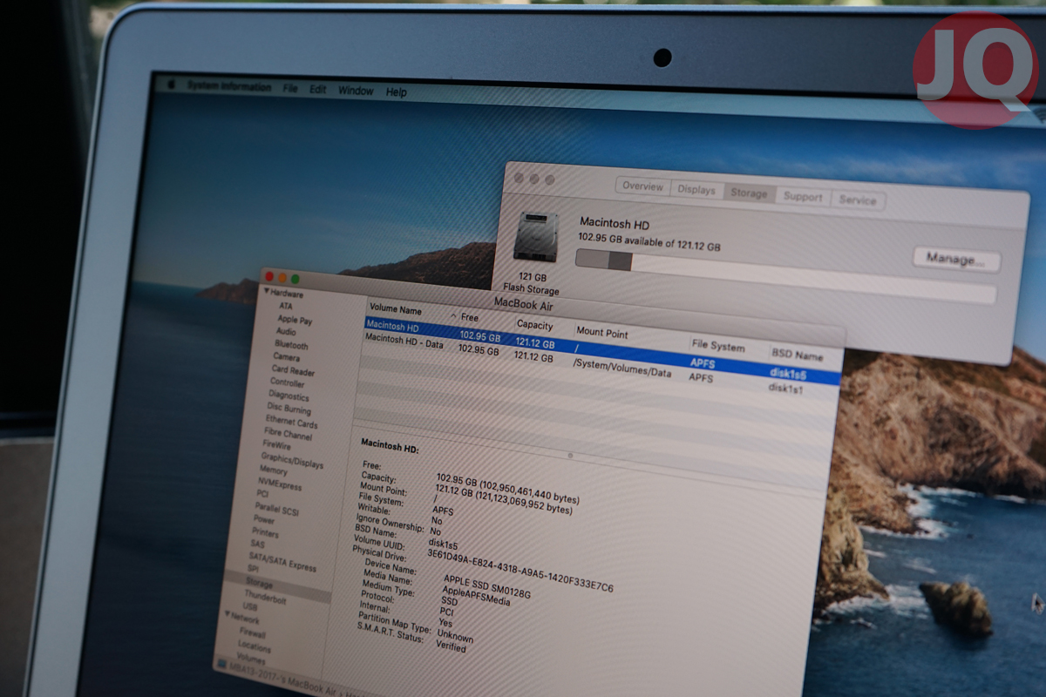The width and height of the screenshot is (1046, 697).
Task: Click the /System/Volumes/Data mount point cell
Action: [x=621, y=367]
